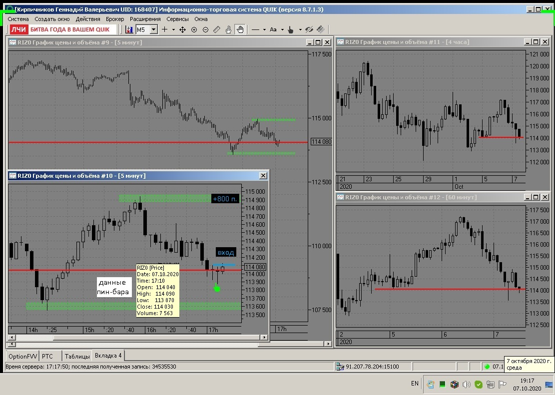Switch to the Таблицы tab
The image size is (555, 395).
pyautogui.click(x=77, y=356)
